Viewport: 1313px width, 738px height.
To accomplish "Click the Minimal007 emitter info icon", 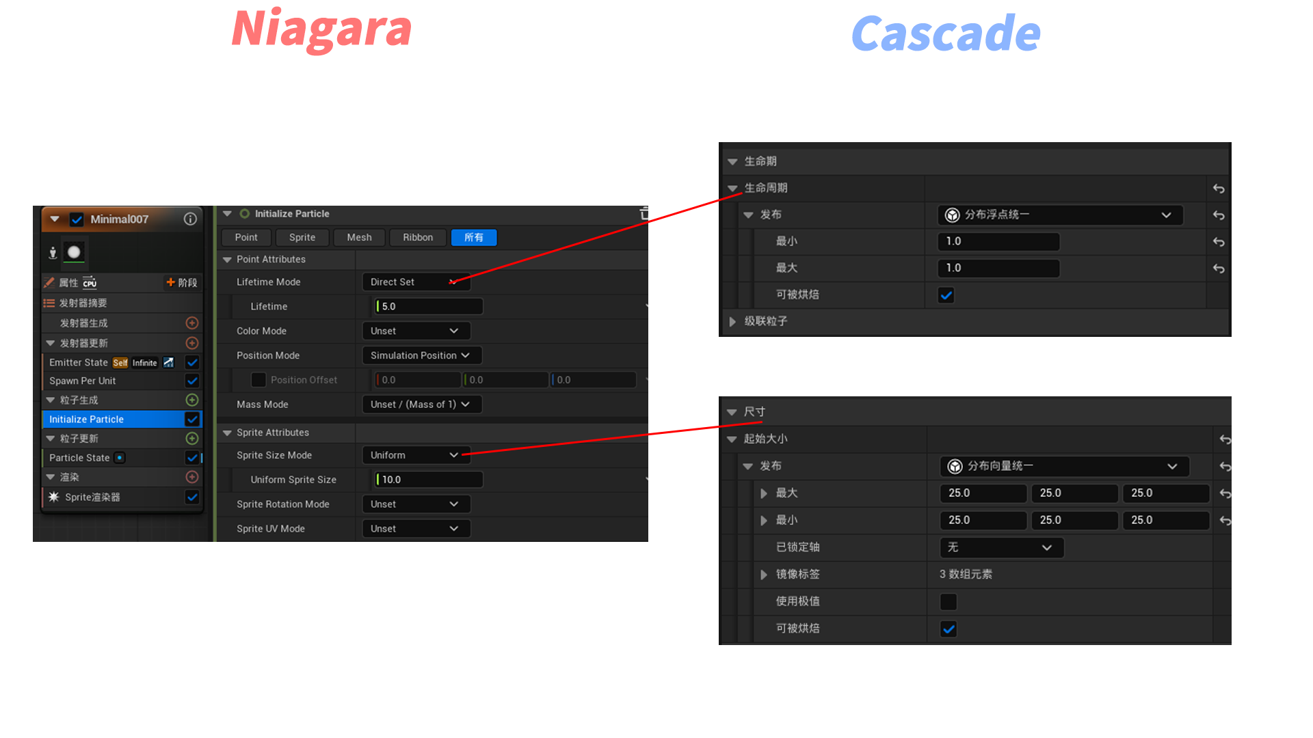I will pos(190,219).
